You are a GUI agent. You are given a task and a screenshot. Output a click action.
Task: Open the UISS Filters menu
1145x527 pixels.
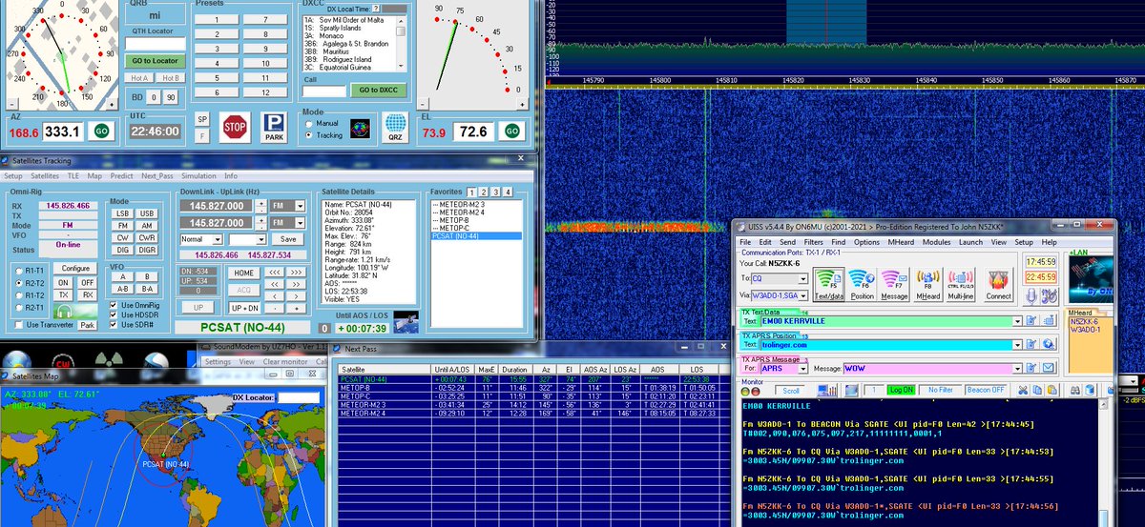814,243
